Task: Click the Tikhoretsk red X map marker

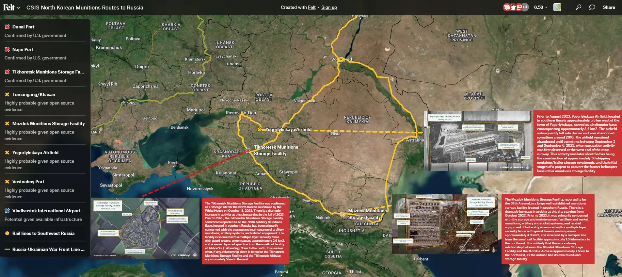Action: (248, 151)
